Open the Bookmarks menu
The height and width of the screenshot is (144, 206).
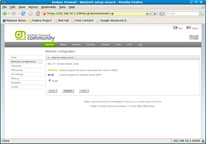pyautogui.click(x=48, y=7)
